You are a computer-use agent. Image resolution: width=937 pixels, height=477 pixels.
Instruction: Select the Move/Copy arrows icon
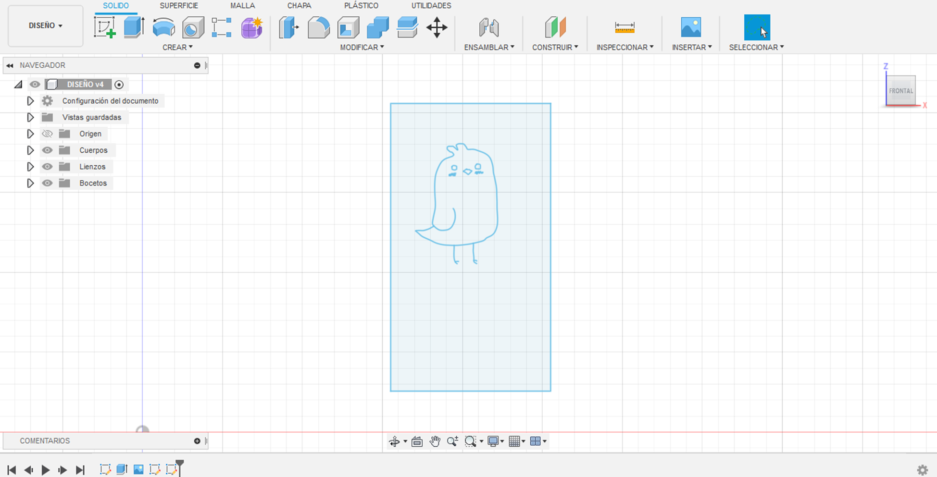(x=437, y=27)
